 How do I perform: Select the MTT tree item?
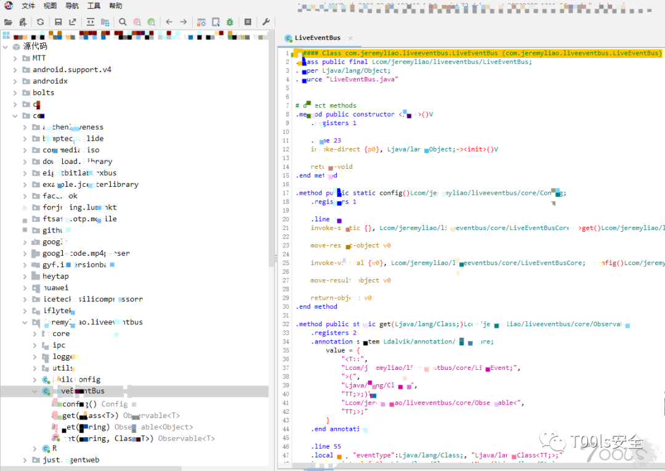point(39,58)
